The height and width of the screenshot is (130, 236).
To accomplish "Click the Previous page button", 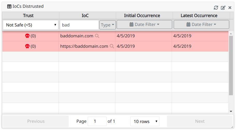I will (x=36, y=121).
